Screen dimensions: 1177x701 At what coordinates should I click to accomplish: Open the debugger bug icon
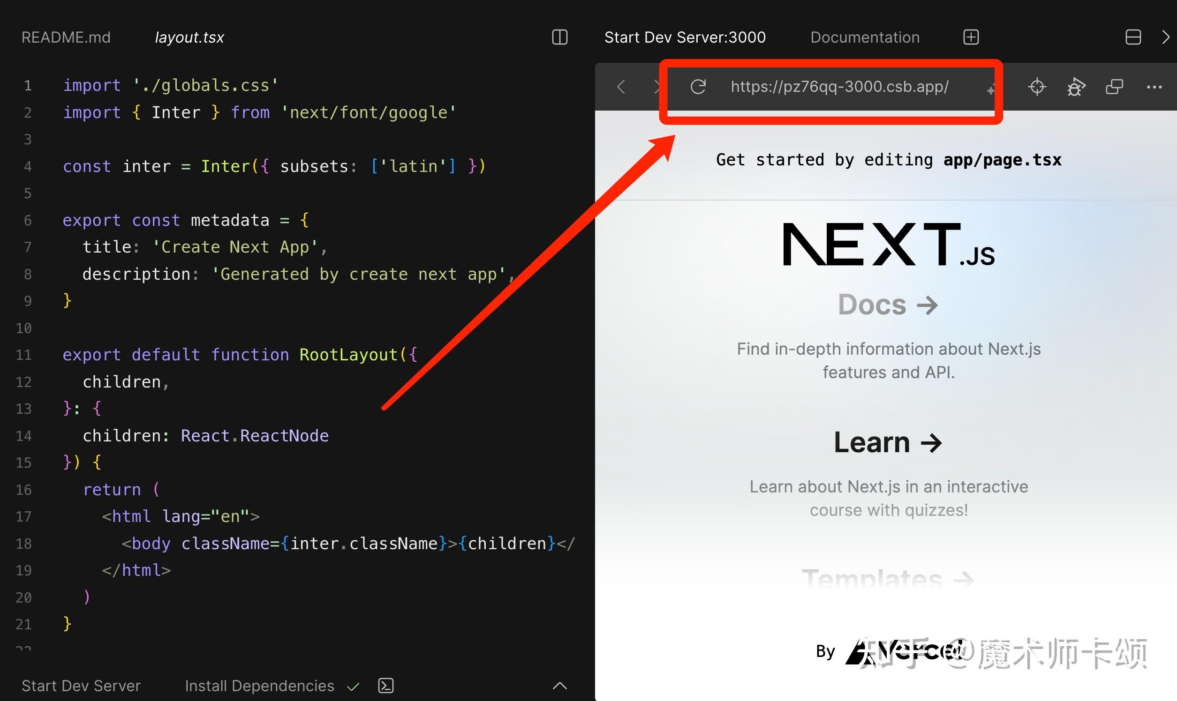(1076, 86)
